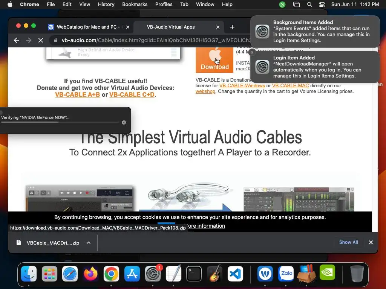
Task: Select the VB-Audio Virtual Apps tab
Action: pyautogui.click(x=171, y=27)
